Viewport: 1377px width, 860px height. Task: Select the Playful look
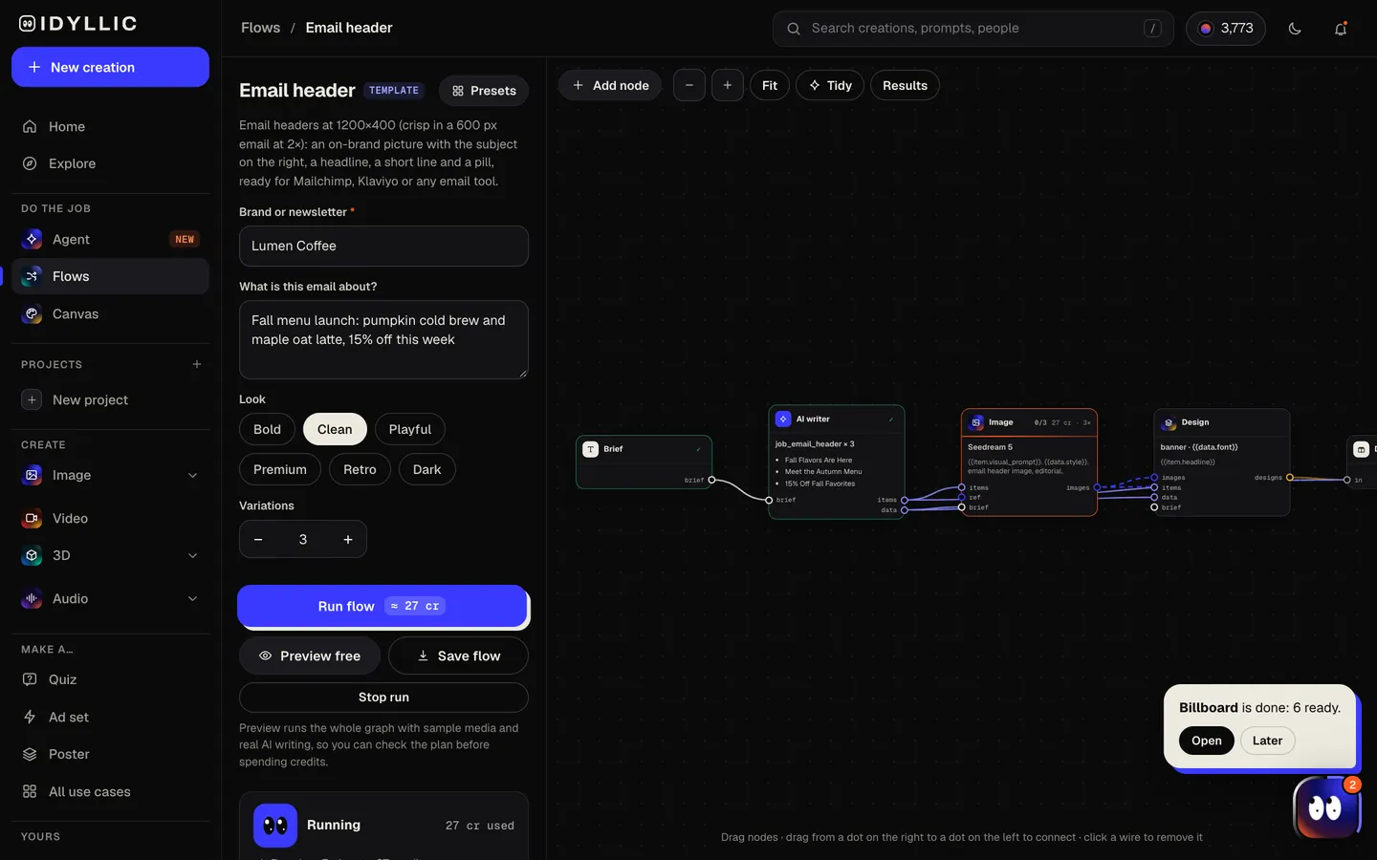click(x=410, y=429)
